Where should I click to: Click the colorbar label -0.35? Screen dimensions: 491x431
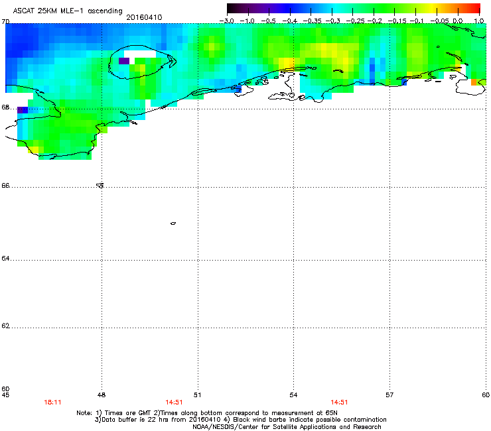point(313,21)
